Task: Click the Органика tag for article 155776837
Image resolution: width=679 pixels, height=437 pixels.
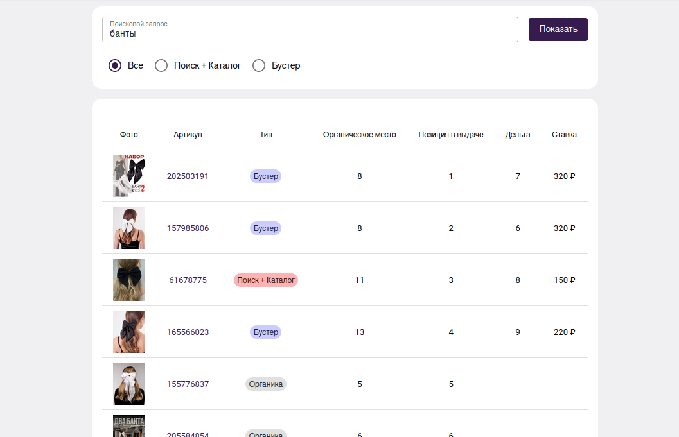Action: [265, 384]
